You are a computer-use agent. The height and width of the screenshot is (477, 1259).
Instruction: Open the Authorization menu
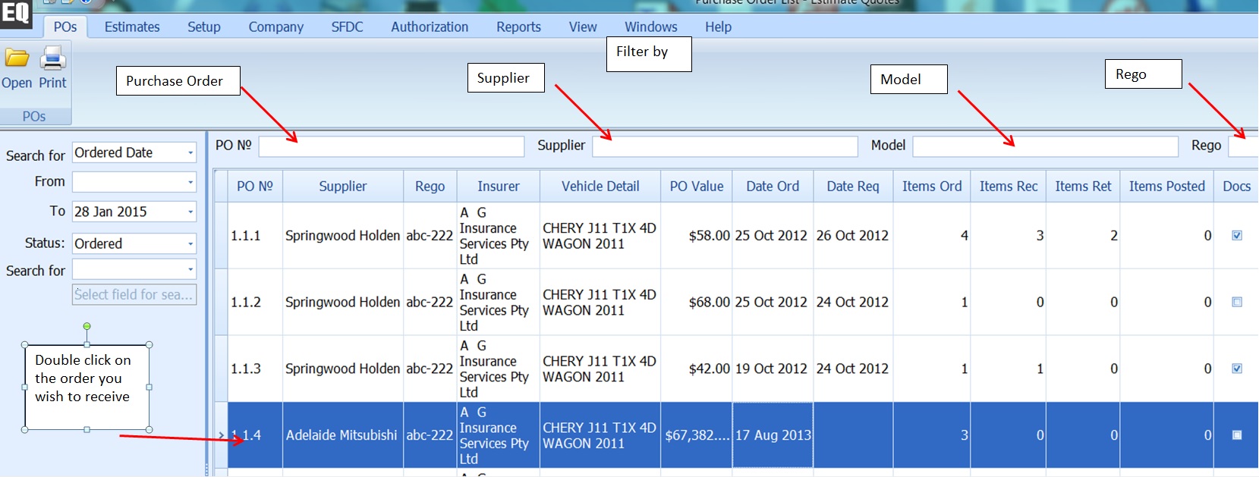click(x=430, y=27)
